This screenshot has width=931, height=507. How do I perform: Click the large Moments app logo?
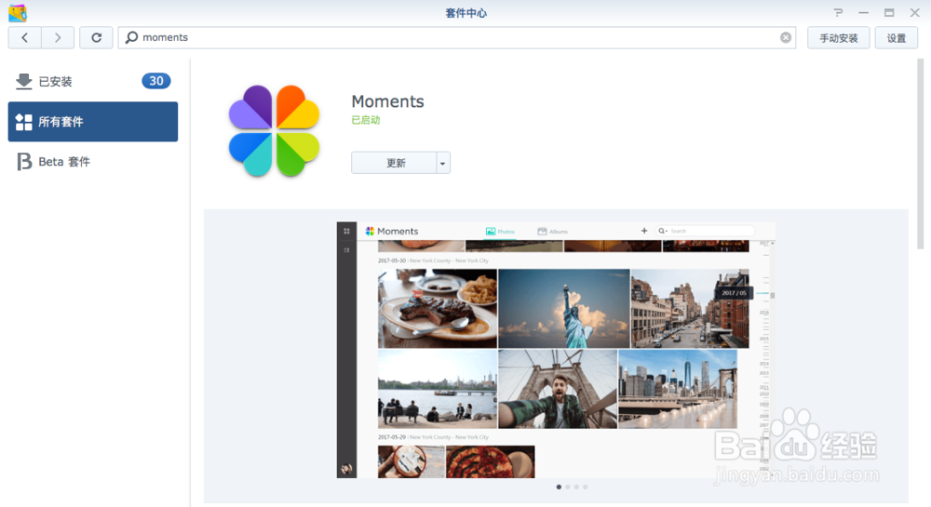[x=274, y=131]
